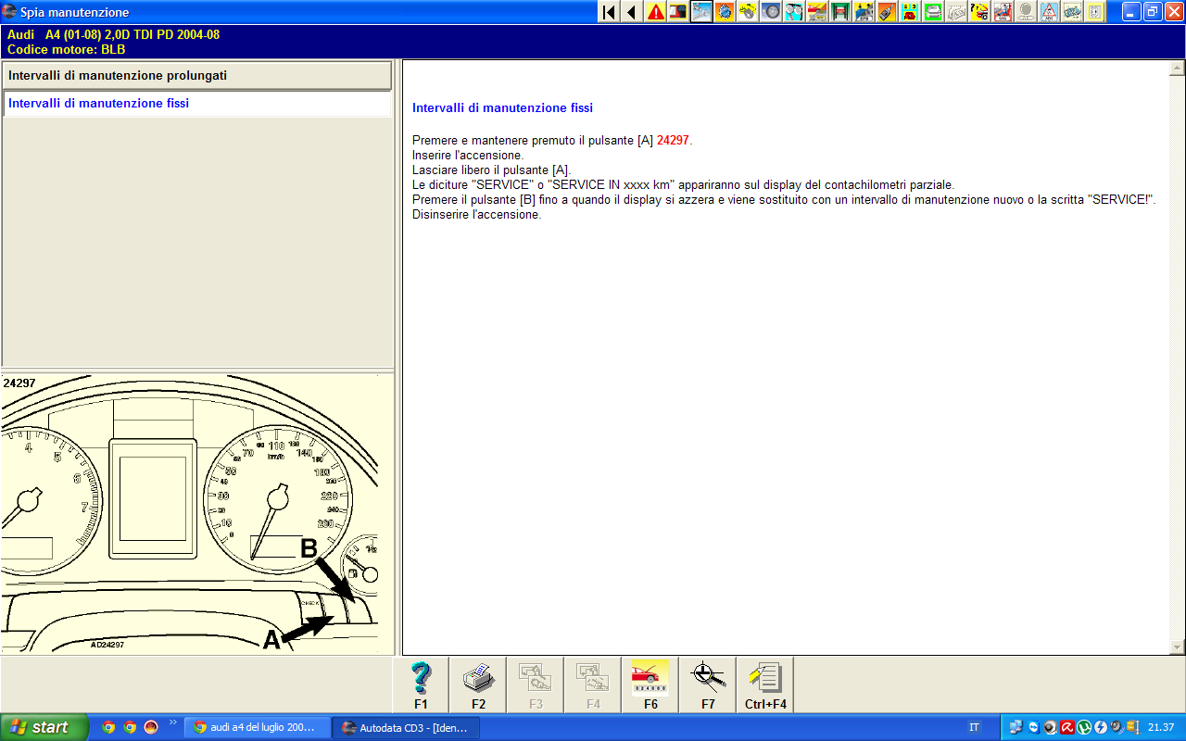Click the 'Codice motore: BLB' header text
The image size is (1186, 741).
click(67, 49)
